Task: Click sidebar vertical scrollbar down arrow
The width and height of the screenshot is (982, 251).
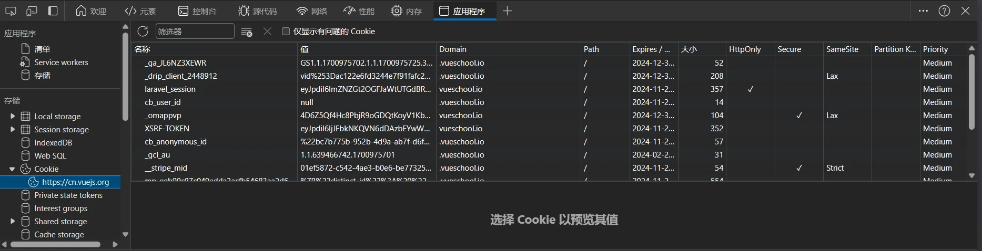Action: click(125, 235)
